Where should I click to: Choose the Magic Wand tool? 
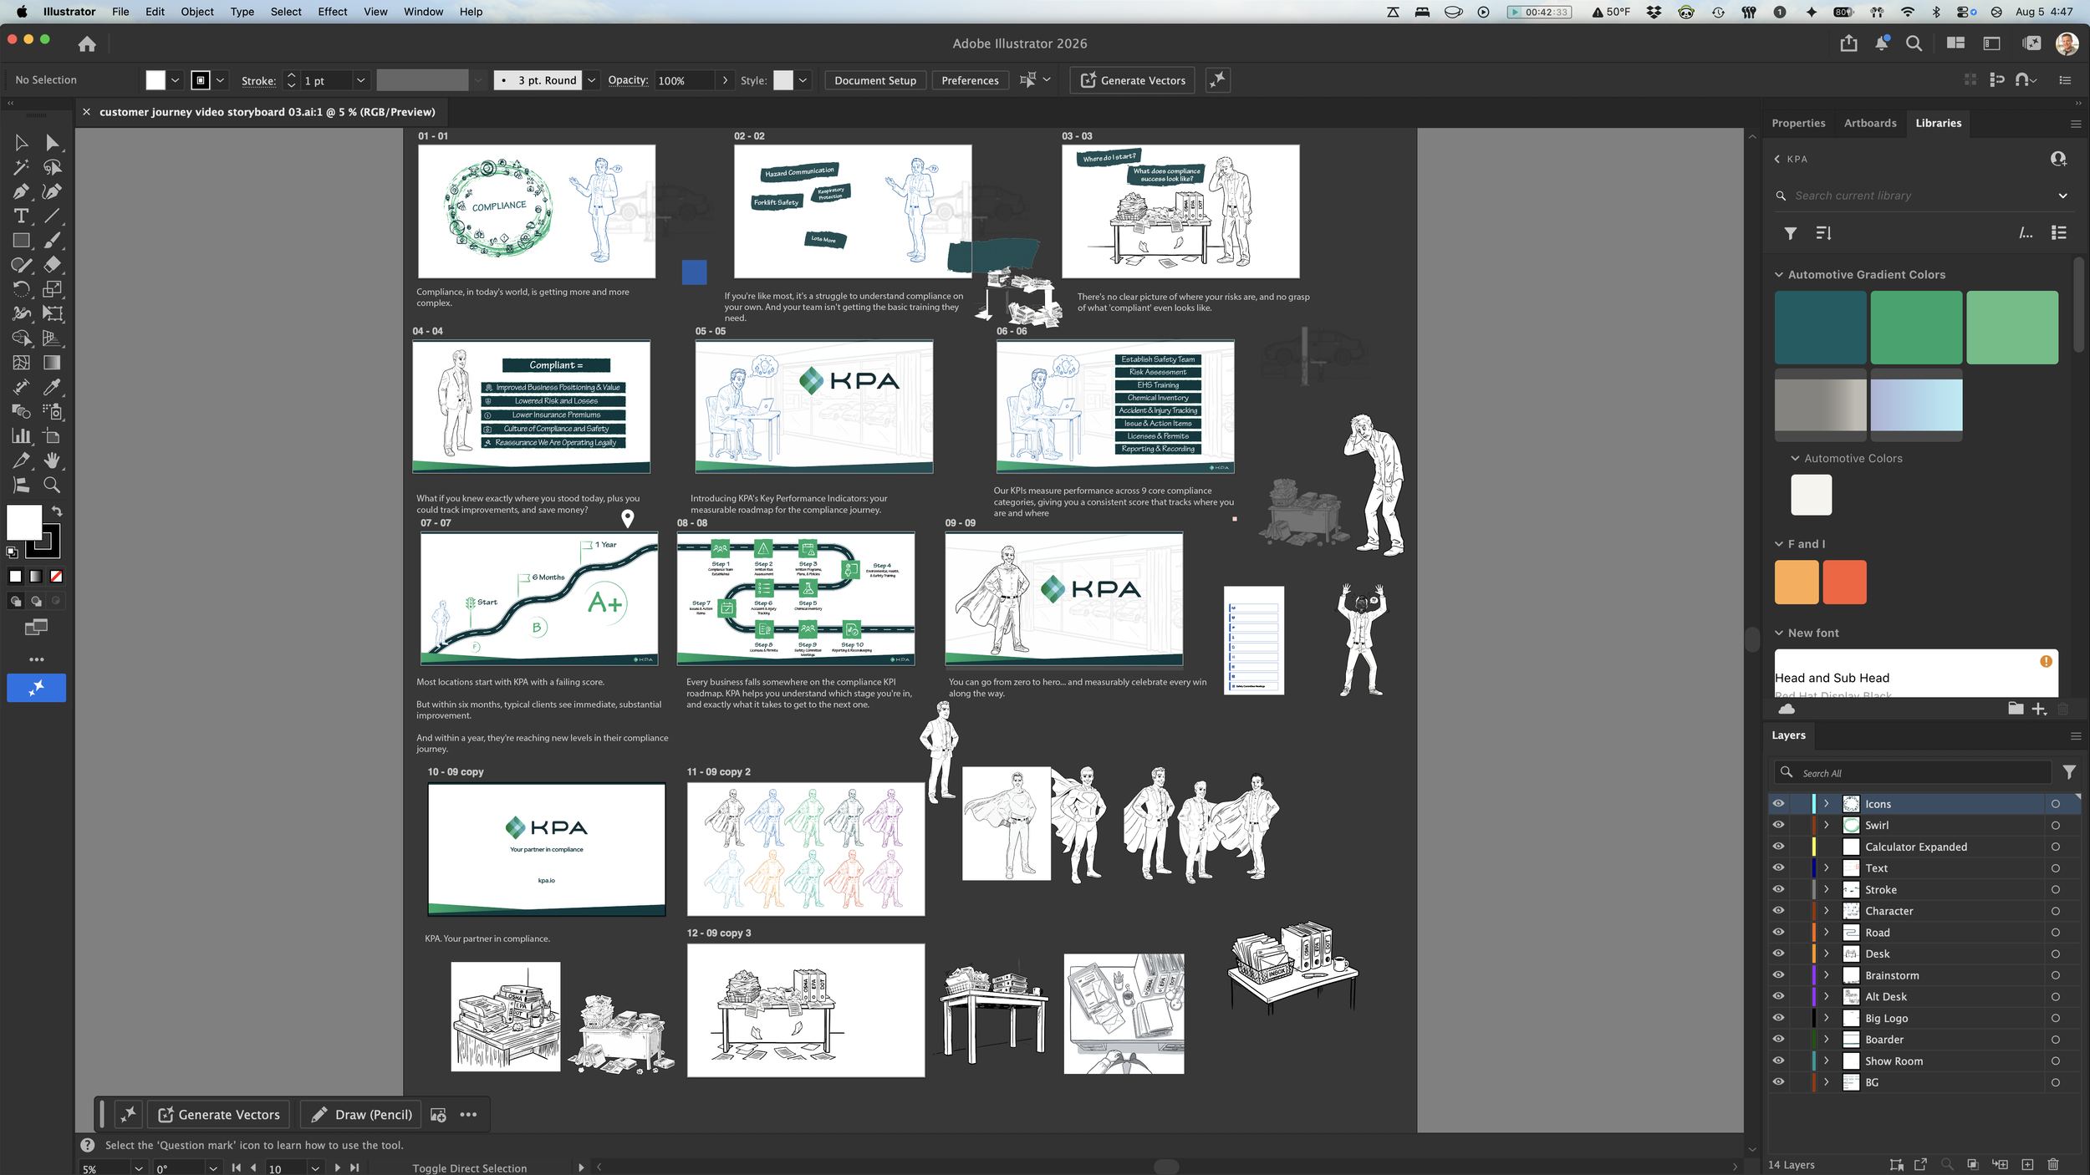click(x=21, y=167)
